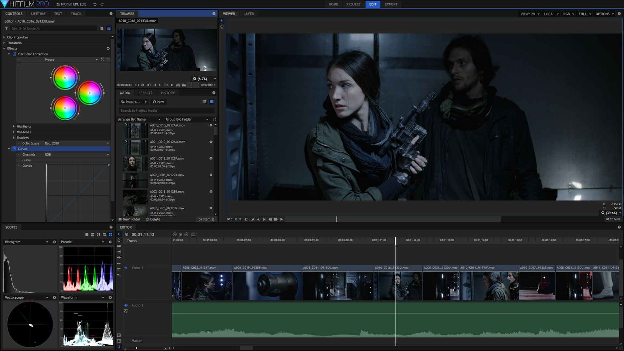Image resolution: width=624 pixels, height=351 pixels.
Task: Click the Undo arrow in title bar
Action: (x=95, y=4)
